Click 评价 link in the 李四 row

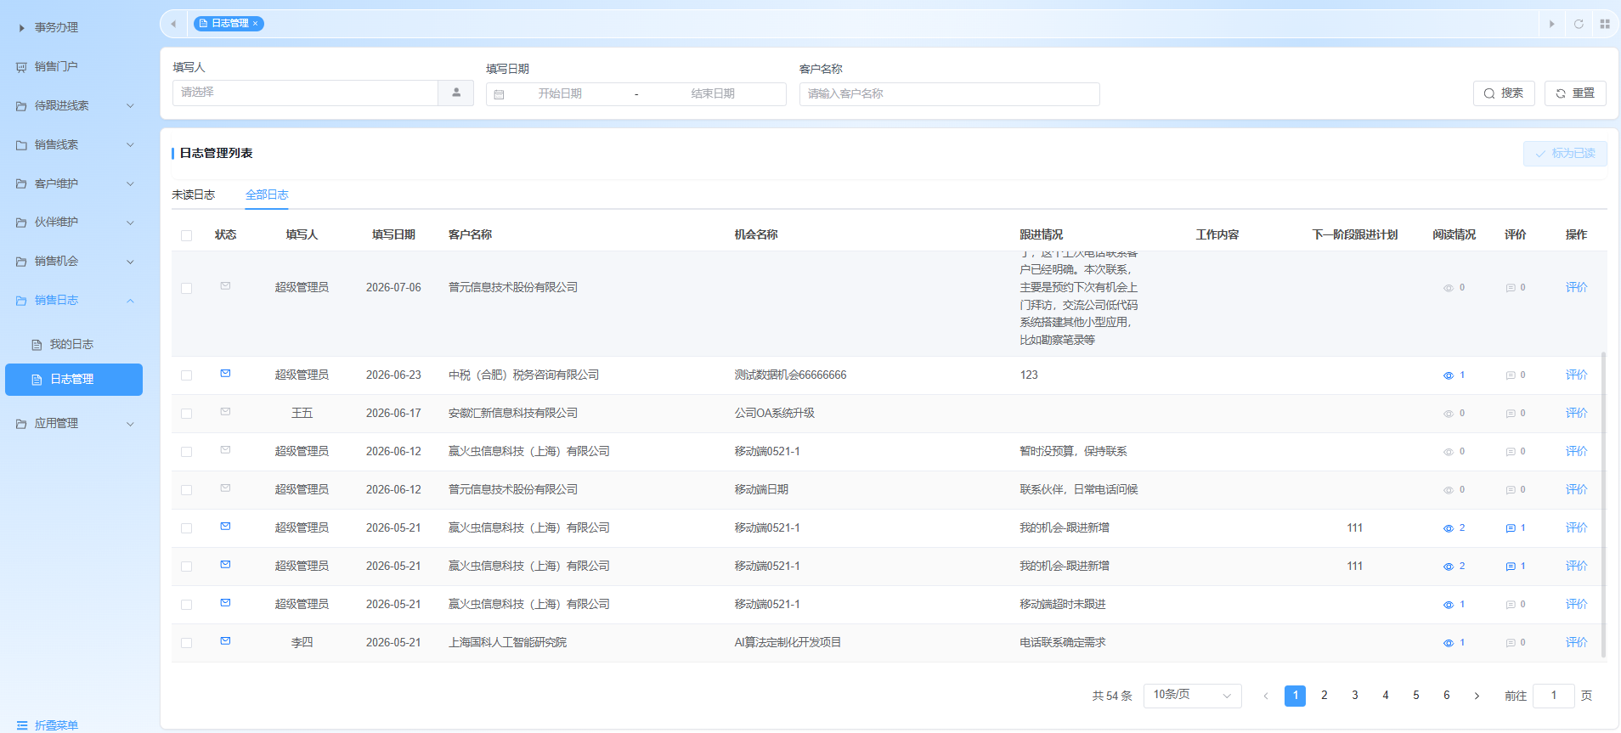pos(1576,643)
